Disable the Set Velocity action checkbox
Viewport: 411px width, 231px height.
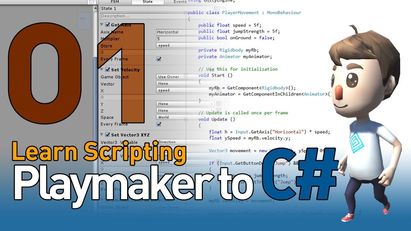[x=108, y=70]
